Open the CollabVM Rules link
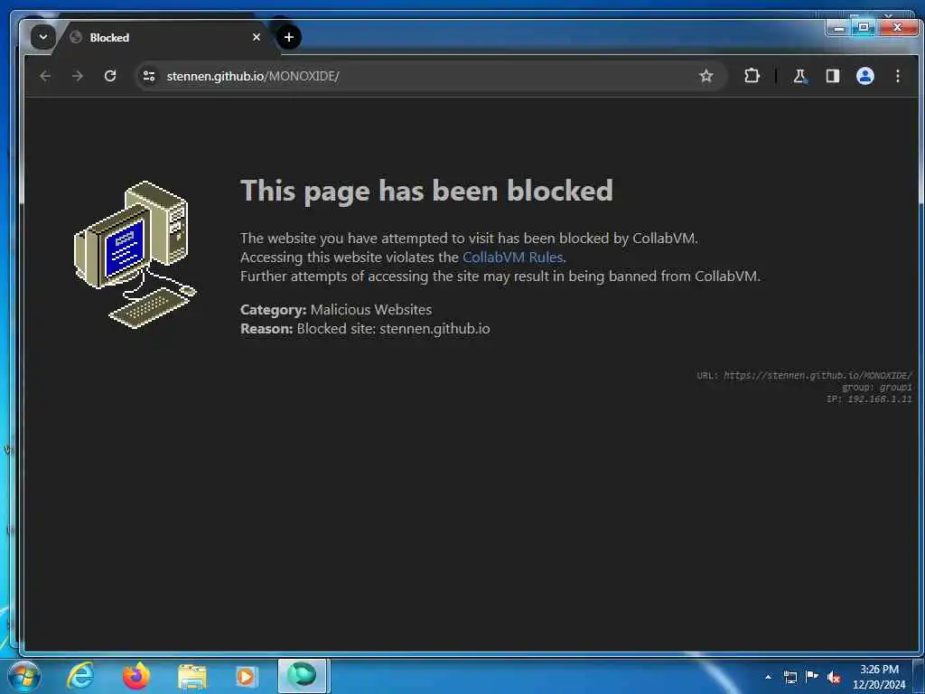The height and width of the screenshot is (694, 925). click(x=513, y=258)
